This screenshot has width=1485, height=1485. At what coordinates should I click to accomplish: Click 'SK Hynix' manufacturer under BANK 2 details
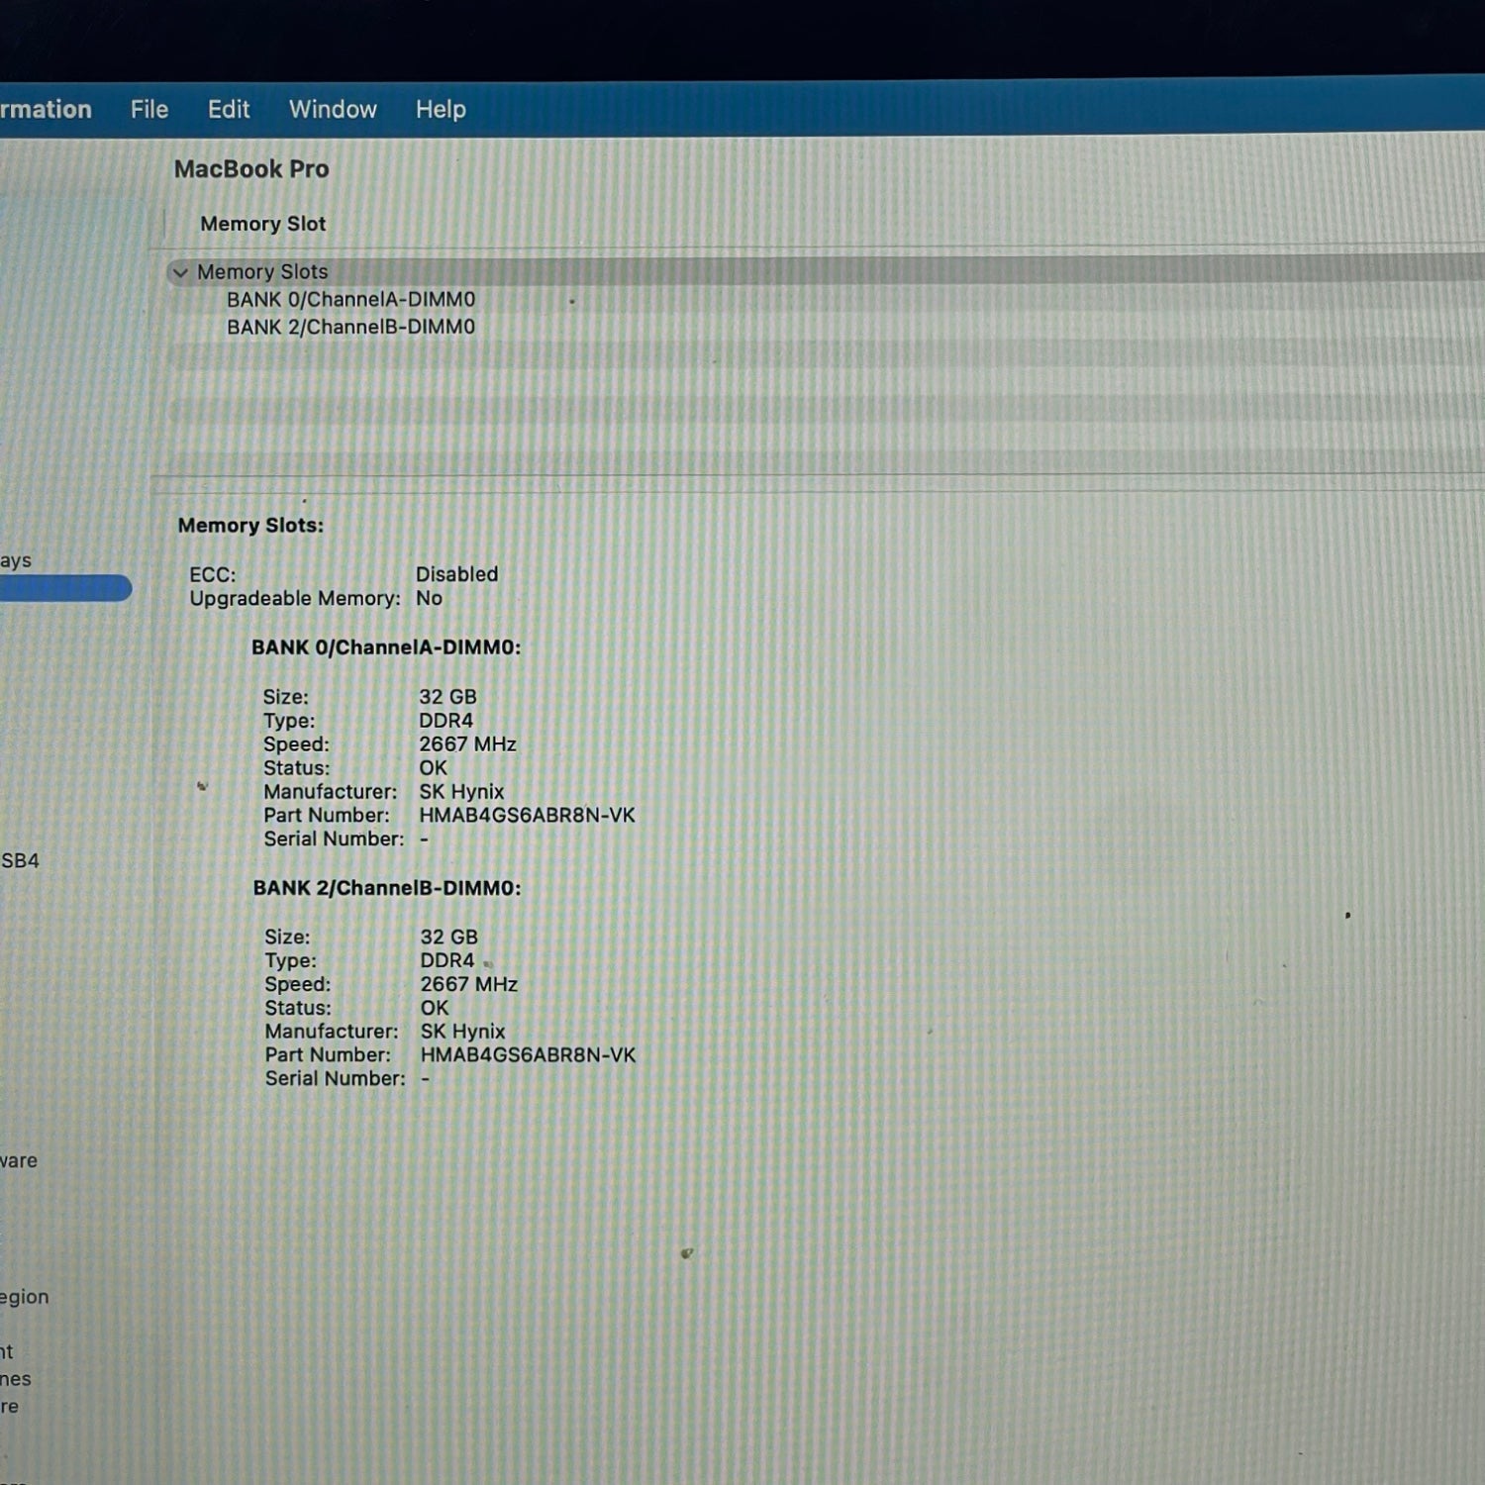coord(462,1032)
